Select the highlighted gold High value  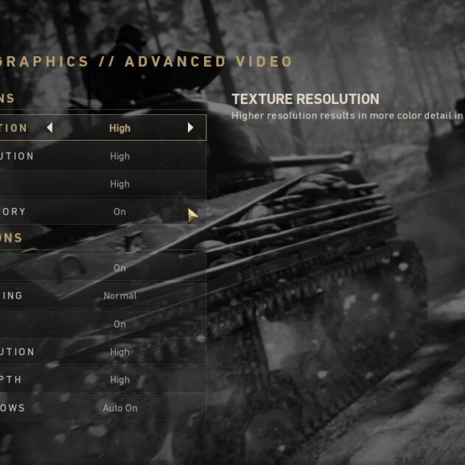120,128
